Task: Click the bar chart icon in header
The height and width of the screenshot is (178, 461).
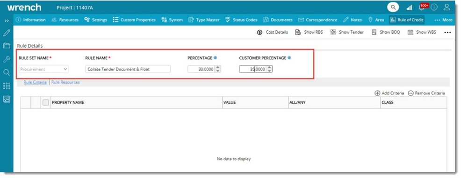Action: click(409, 7)
